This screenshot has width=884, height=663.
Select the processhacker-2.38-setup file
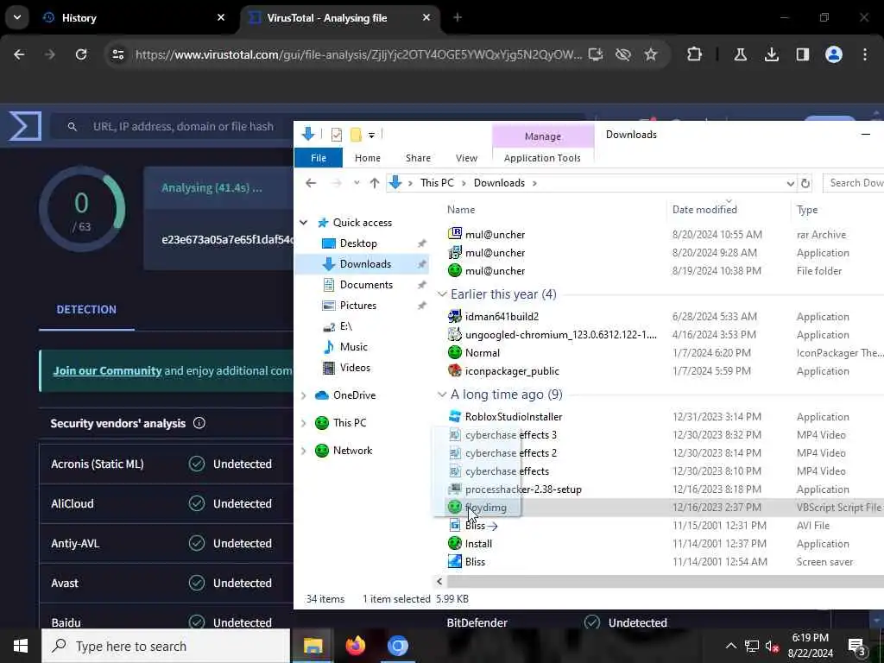[x=522, y=489]
